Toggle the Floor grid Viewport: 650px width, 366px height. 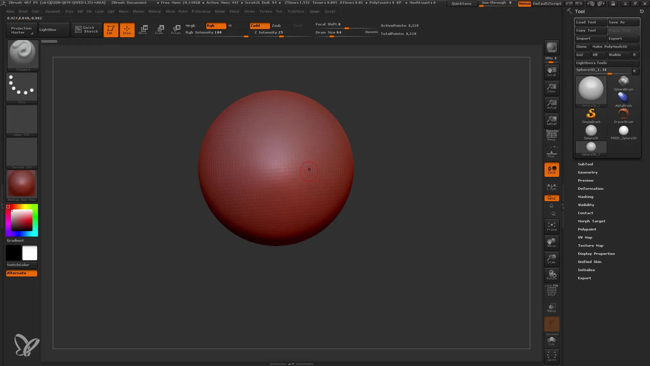point(551,153)
